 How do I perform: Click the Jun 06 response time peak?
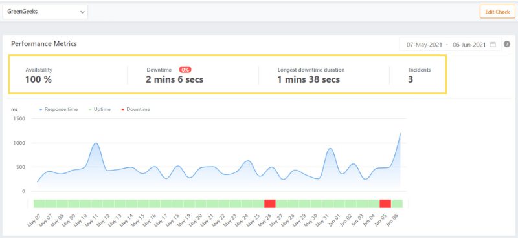(x=400, y=134)
